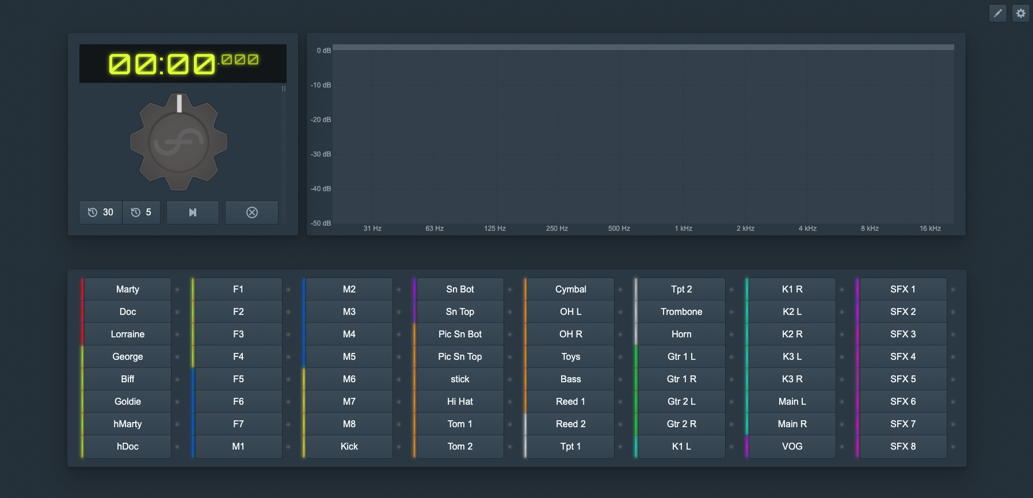Select the F7 channel
The height and width of the screenshot is (498, 1033).
pos(238,424)
